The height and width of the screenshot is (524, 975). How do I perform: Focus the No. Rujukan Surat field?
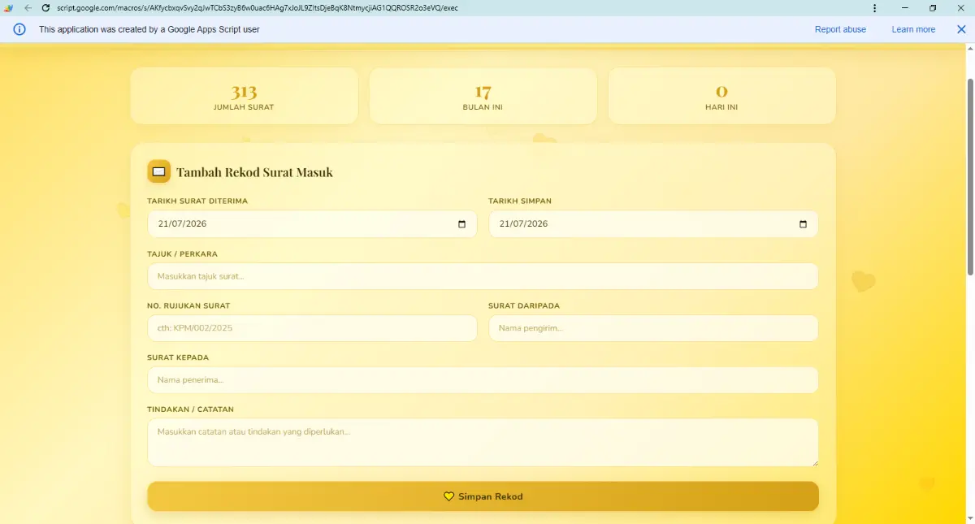312,328
